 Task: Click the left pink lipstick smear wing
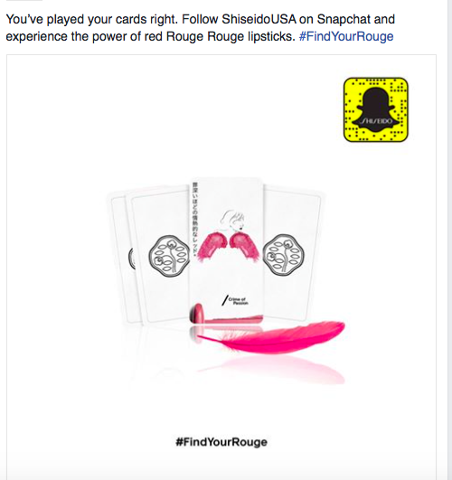[212, 246]
